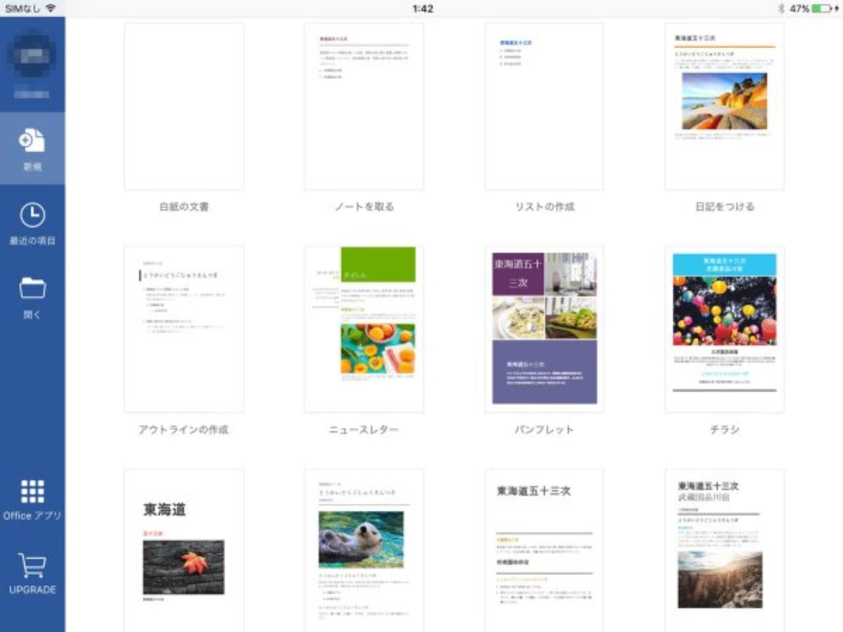The image size is (843, 632).
Task: Choose the アウトラインの作成 outline template
Action: (184, 329)
